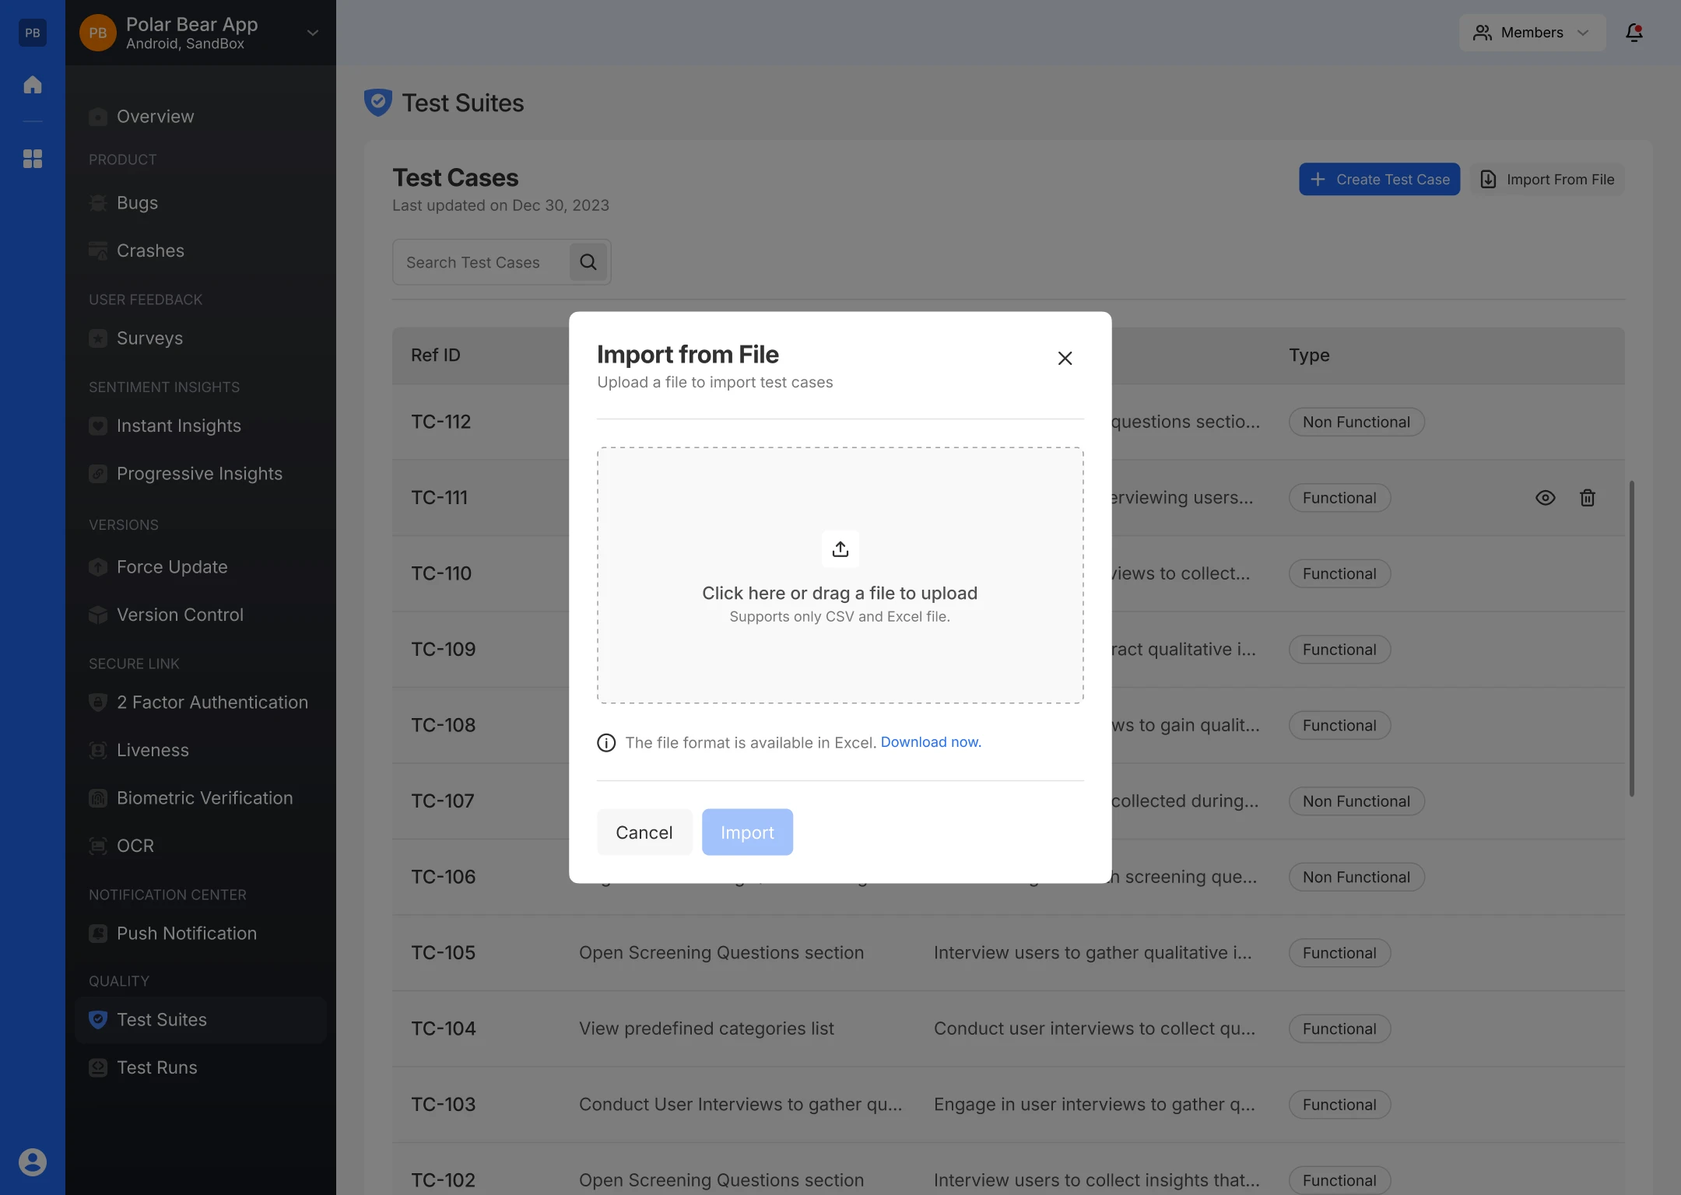Click the search magnifier icon button

pyautogui.click(x=588, y=262)
